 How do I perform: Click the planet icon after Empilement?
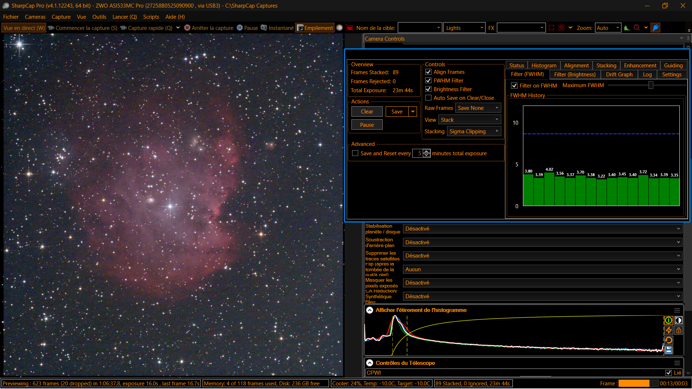click(x=339, y=28)
